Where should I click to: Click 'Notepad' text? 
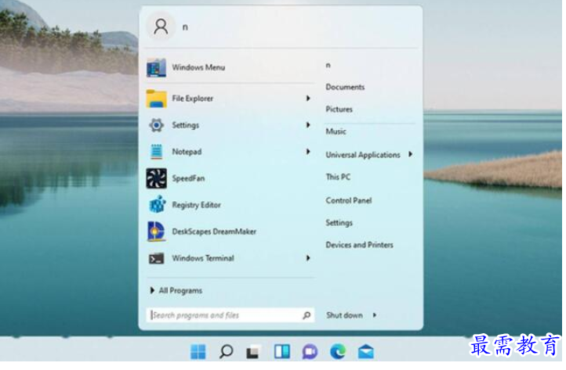(187, 152)
